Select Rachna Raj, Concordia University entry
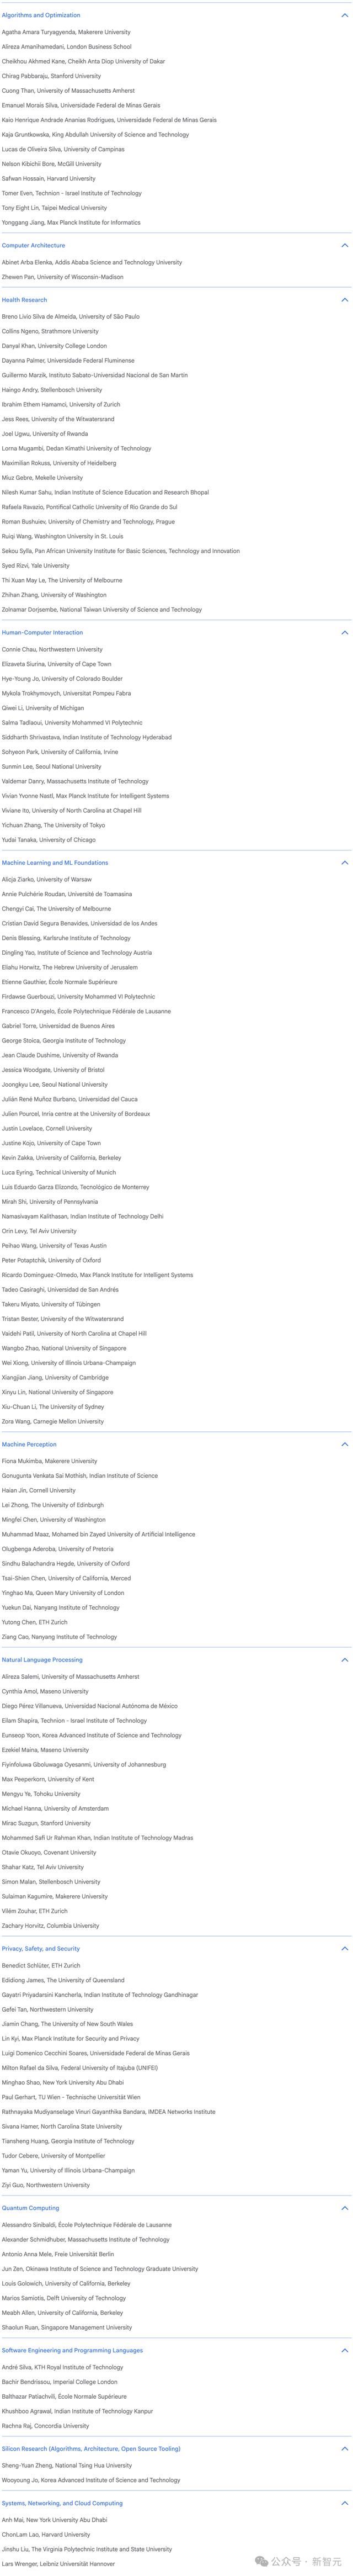Screen dimensions: 353x2576 (x=45, y=2426)
